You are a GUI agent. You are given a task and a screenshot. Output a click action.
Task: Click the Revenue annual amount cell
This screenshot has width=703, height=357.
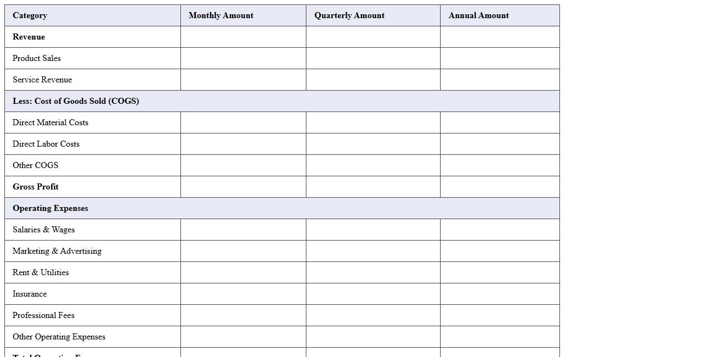coord(499,37)
